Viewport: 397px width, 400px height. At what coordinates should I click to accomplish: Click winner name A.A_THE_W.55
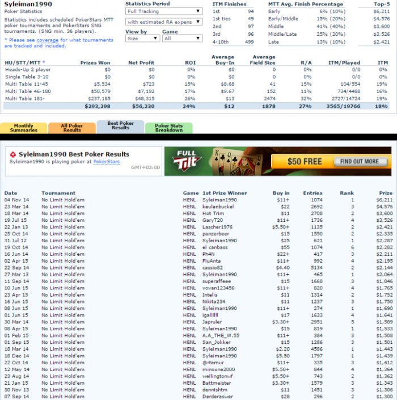pyautogui.click(x=221, y=335)
